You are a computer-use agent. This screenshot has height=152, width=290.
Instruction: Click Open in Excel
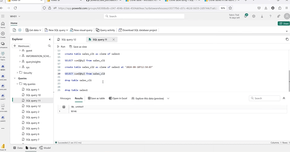click(118, 99)
